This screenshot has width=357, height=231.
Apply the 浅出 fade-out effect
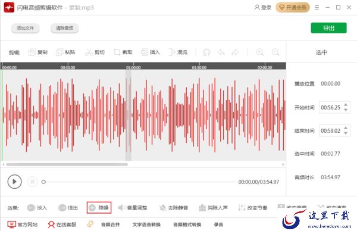pos(68,208)
